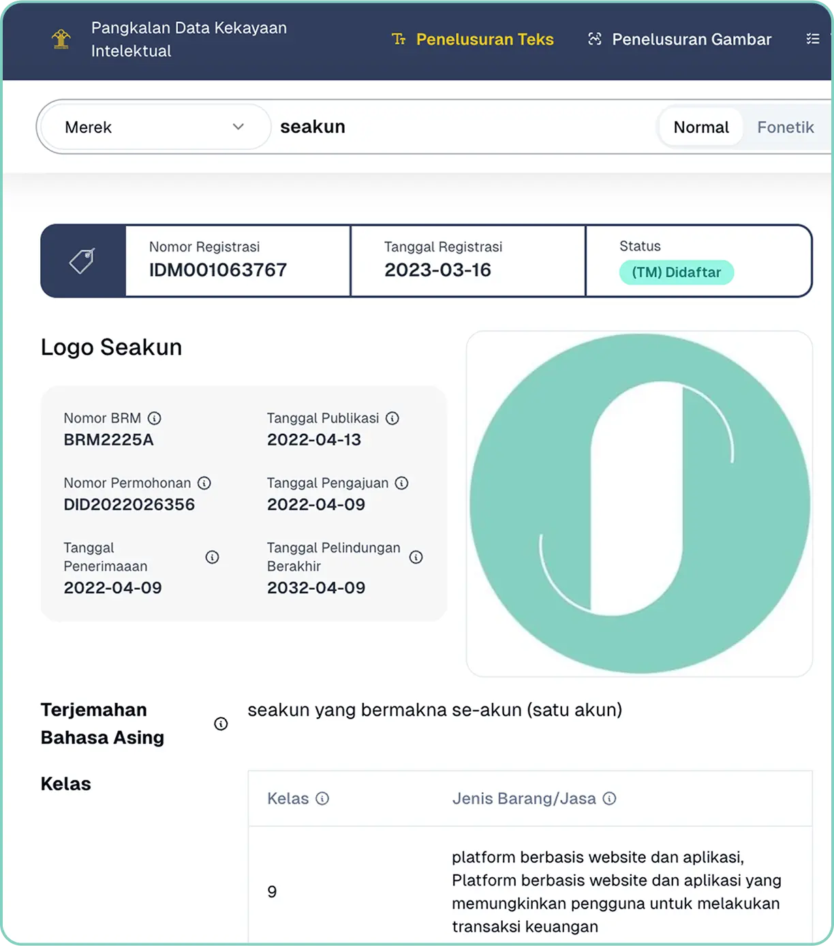Click the (TM) Didaftar status badge
Image resolution: width=834 pixels, height=946 pixels.
point(676,272)
